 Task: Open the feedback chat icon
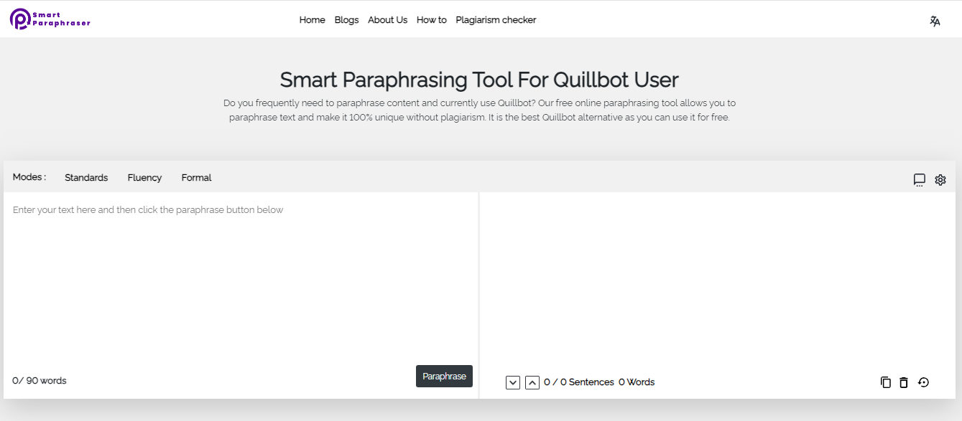pyautogui.click(x=919, y=180)
